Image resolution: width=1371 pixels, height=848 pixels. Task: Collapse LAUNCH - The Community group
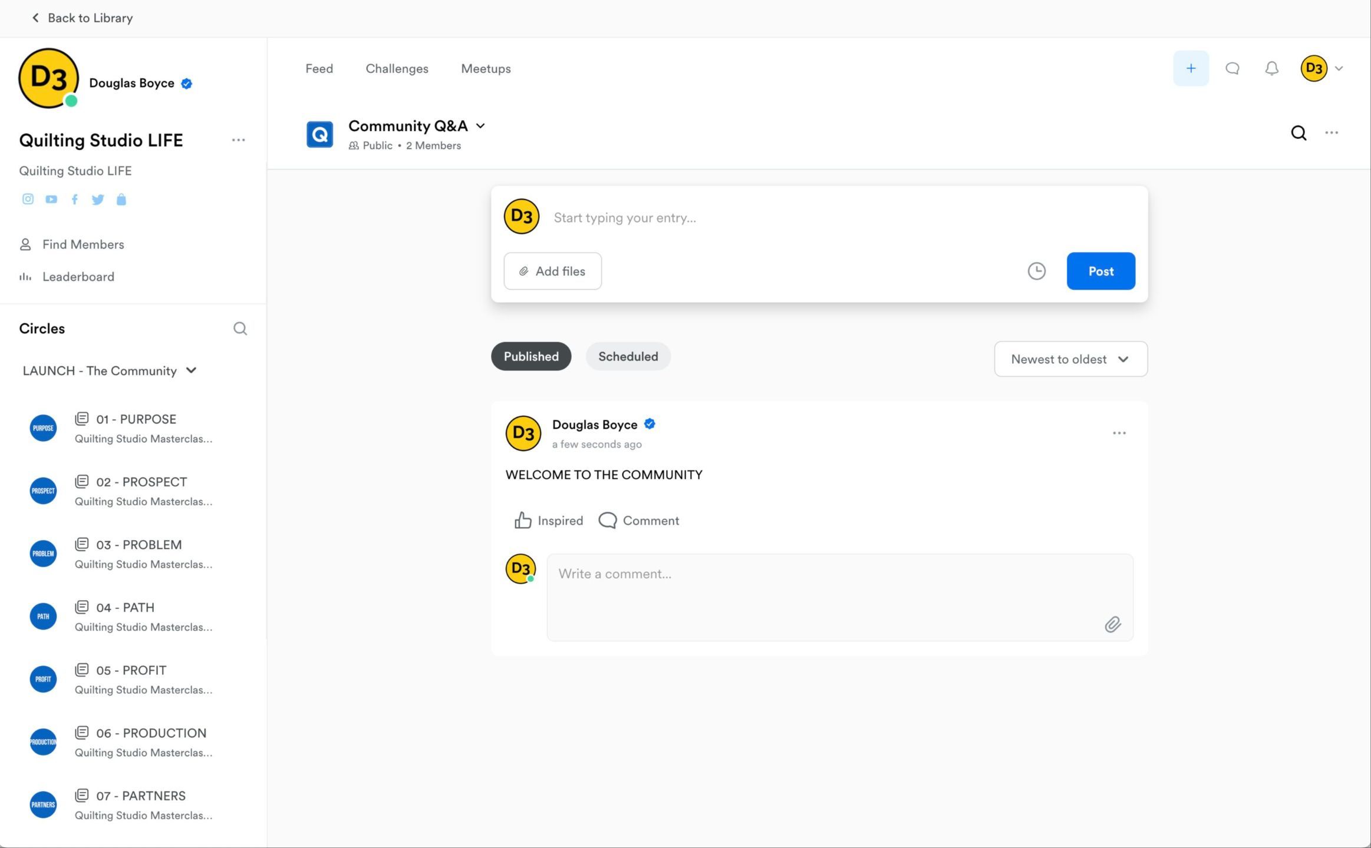191,370
